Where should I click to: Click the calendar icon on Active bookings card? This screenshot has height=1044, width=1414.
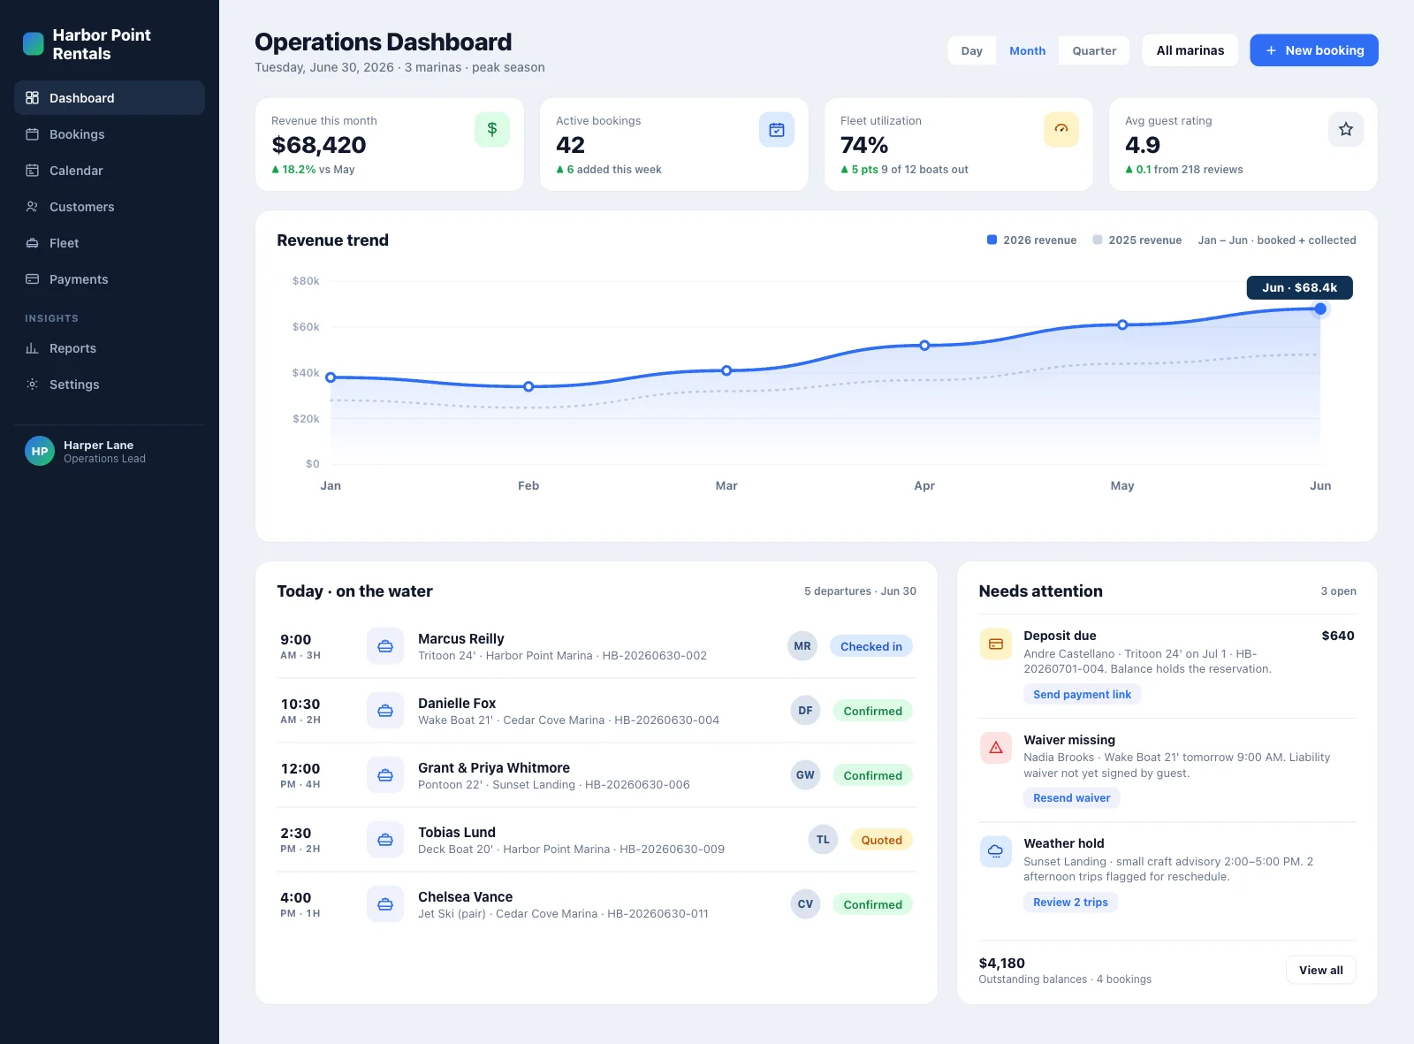(x=777, y=129)
